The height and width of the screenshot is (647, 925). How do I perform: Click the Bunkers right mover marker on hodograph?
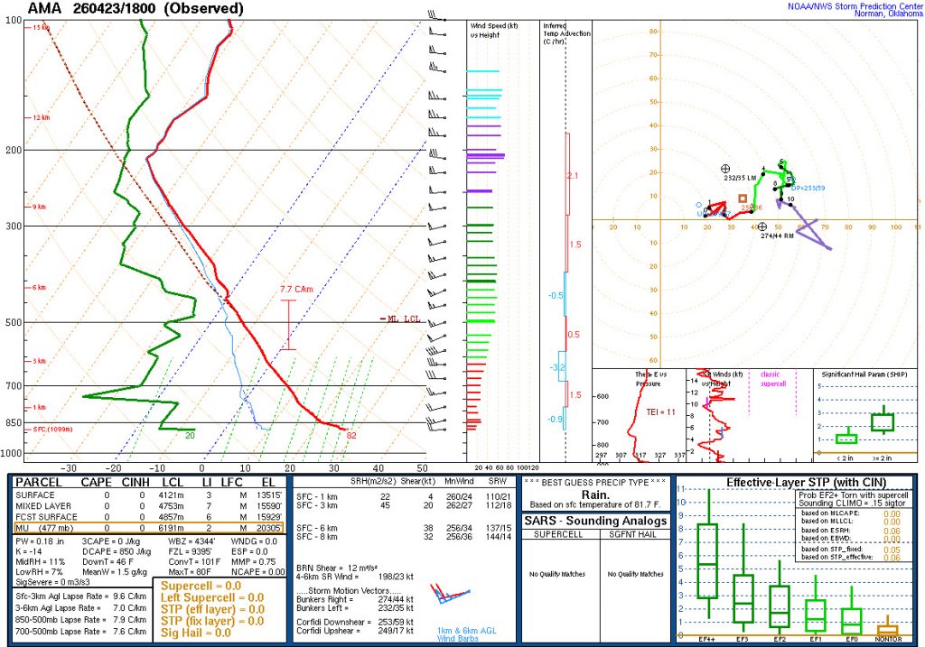coord(762,226)
